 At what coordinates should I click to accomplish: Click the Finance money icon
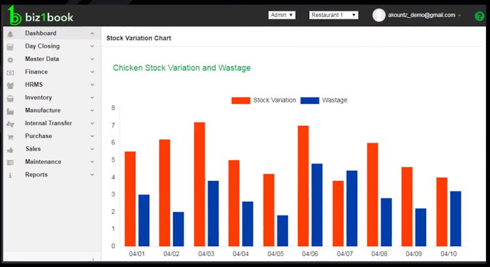coord(10,72)
